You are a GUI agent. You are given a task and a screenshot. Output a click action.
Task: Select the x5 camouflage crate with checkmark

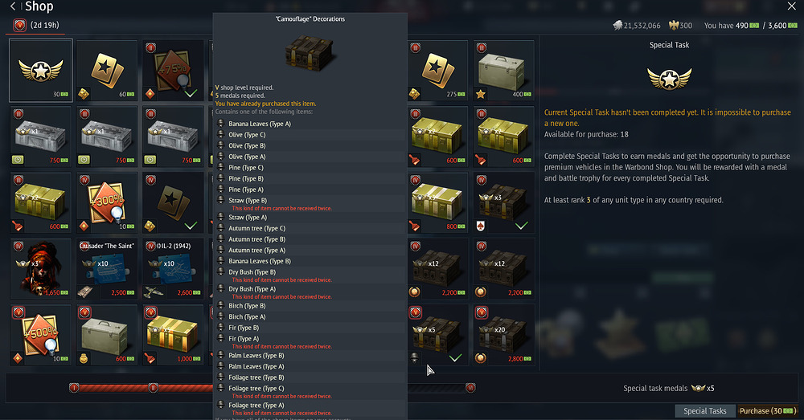click(437, 335)
